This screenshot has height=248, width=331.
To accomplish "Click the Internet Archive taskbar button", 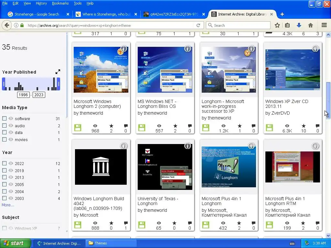I will (60, 243).
